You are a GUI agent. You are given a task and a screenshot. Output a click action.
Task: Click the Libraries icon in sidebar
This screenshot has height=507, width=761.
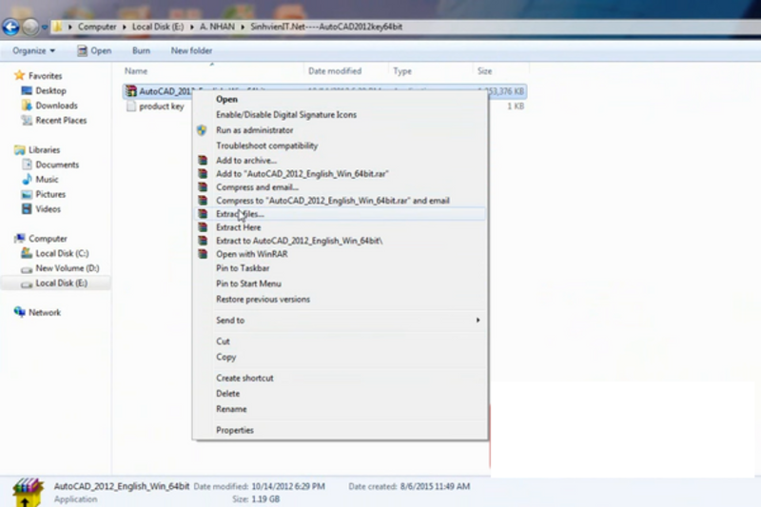(20, 150)
